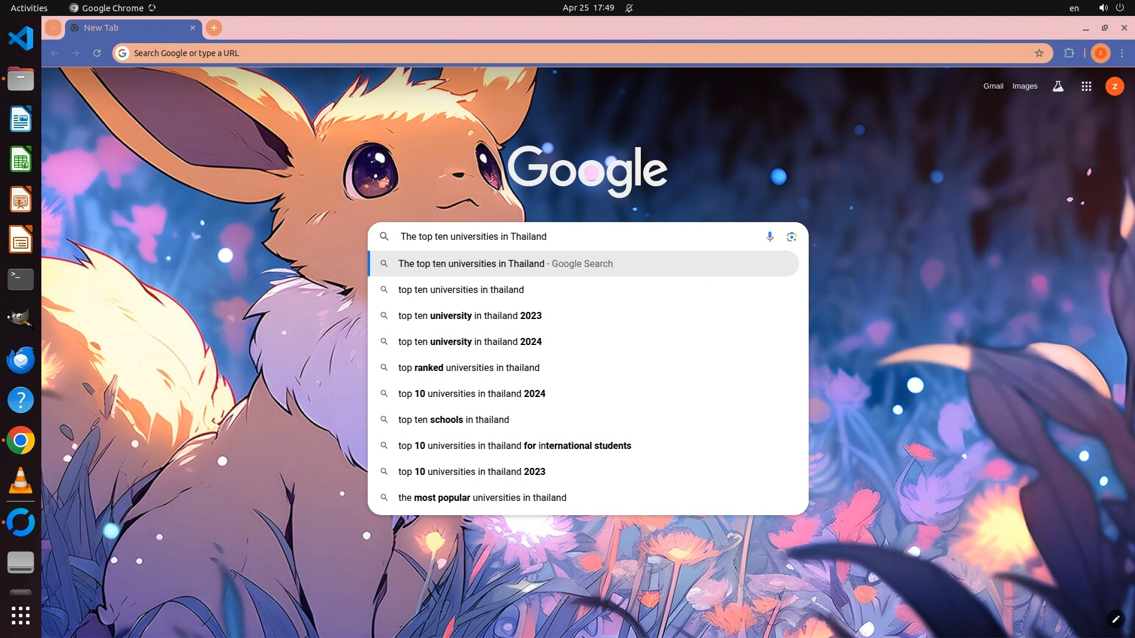Choose suggestion 'top ten schools in thailand'
The image size is (1135, 638).
tap(453, 419)
